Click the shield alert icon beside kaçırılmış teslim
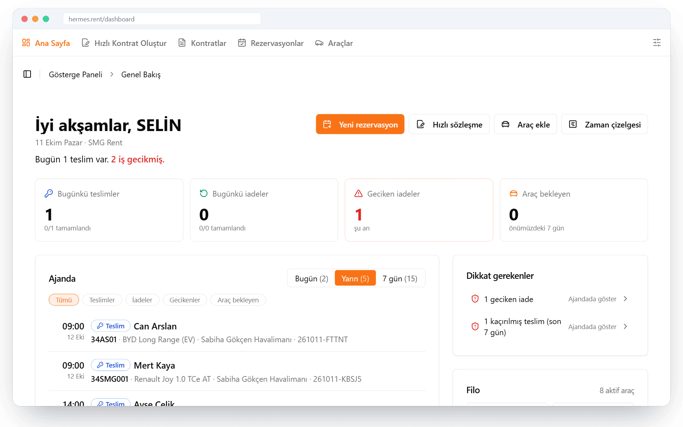 point(475,326)
